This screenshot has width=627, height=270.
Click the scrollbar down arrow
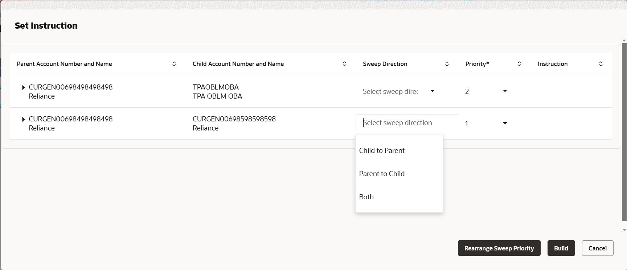point(624,230)
